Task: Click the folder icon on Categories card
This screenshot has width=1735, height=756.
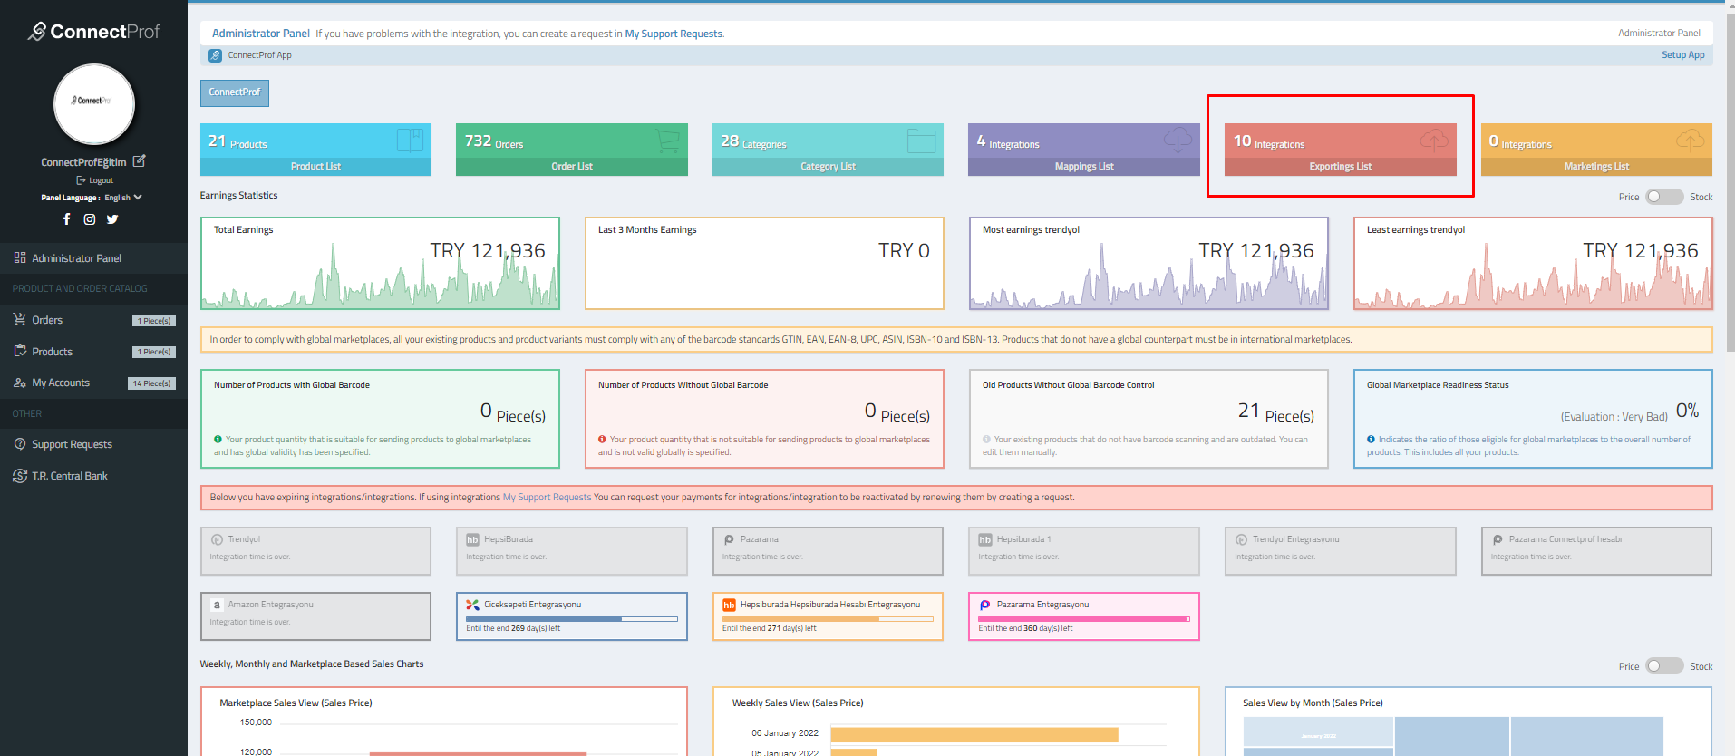Action: tap(922, 141)
